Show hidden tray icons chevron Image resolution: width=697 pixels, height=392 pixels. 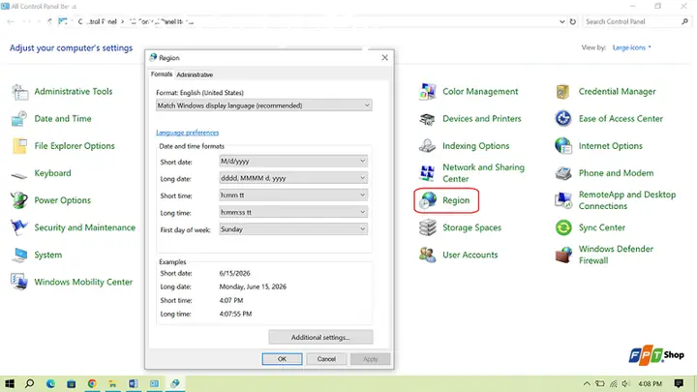(x=587, y=383)
